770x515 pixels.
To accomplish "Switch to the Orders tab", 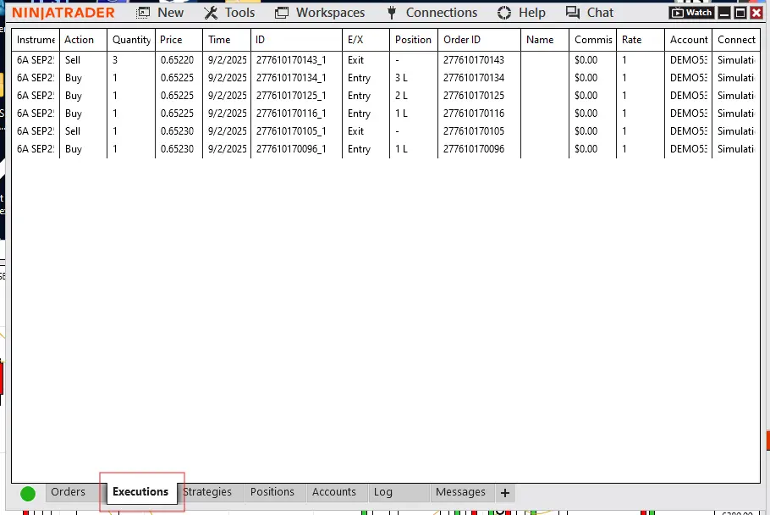I will pyautogui.click(x=68, y=492).
